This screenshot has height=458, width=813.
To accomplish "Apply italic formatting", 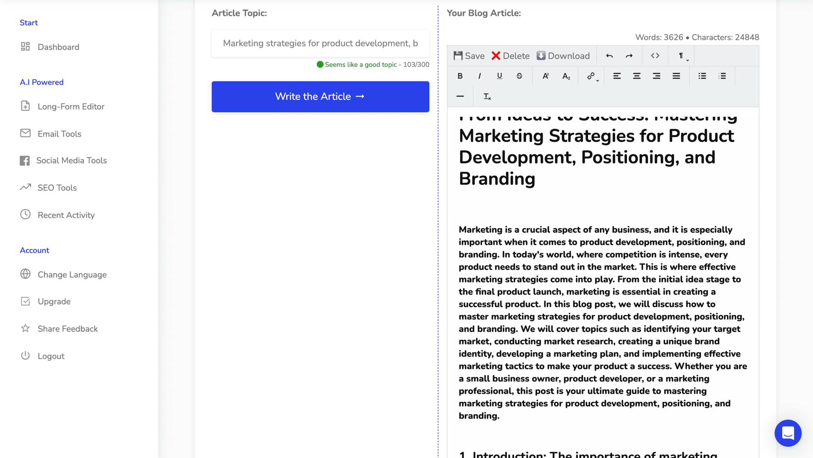I will [x=479, y=76].
